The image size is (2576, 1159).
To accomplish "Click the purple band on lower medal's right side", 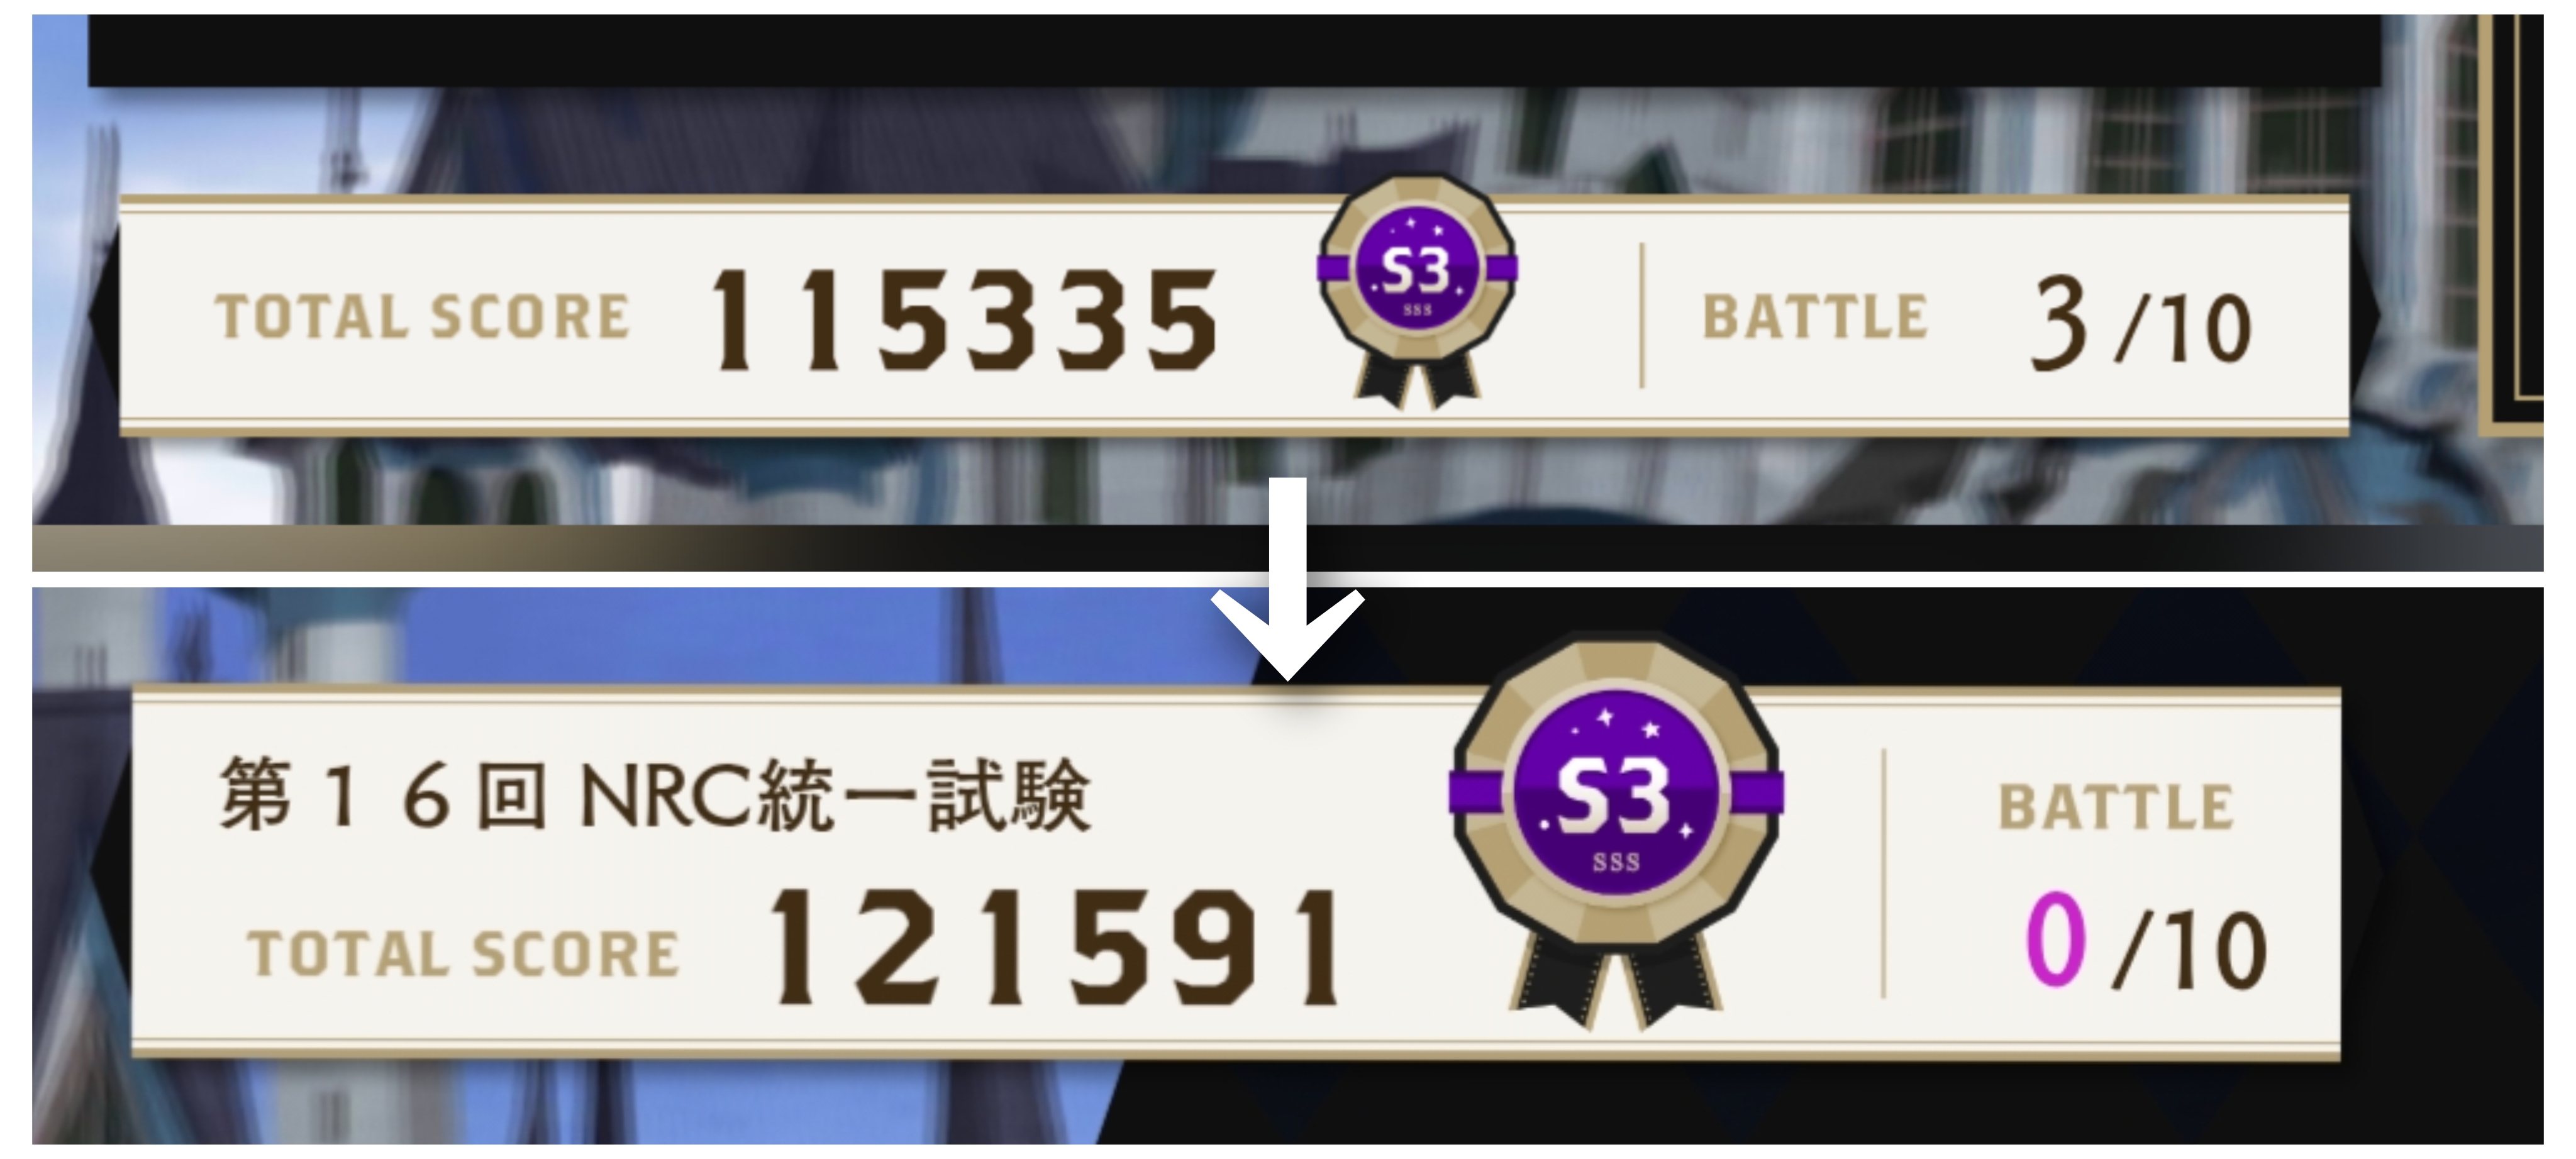I will (1757, 792).
